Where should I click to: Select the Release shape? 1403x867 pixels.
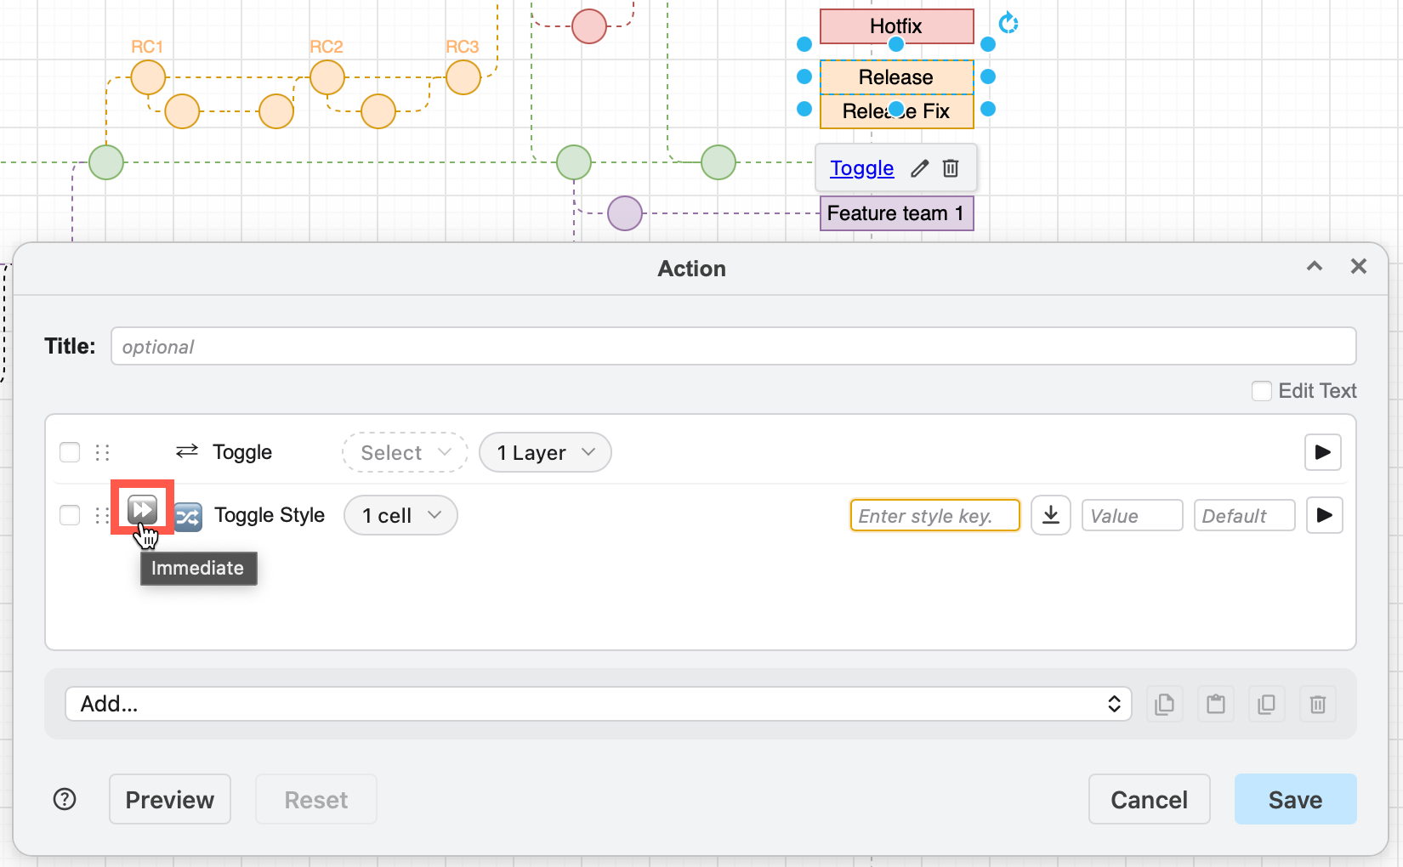tap(897, 77)
